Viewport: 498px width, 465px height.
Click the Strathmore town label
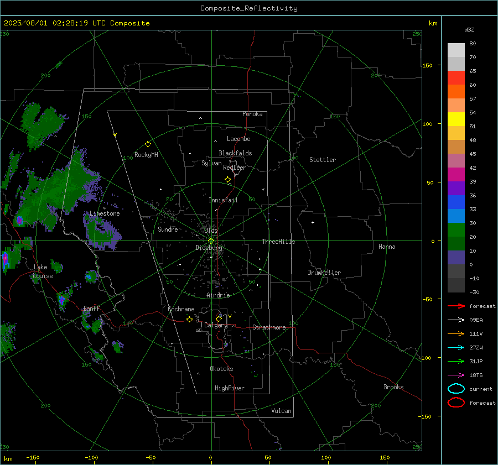pyautogui.click(x=269, y=327)
